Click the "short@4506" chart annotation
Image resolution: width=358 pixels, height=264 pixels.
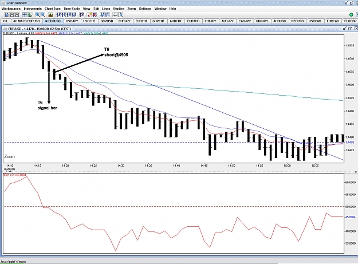pos(116,55)
